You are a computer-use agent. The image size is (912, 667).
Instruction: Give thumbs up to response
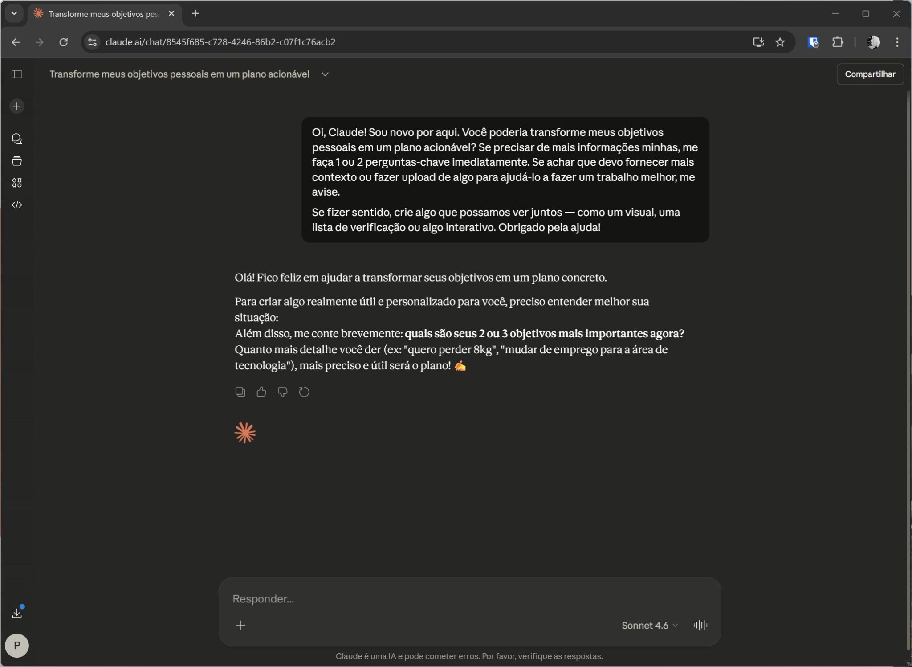pos(261,392)
